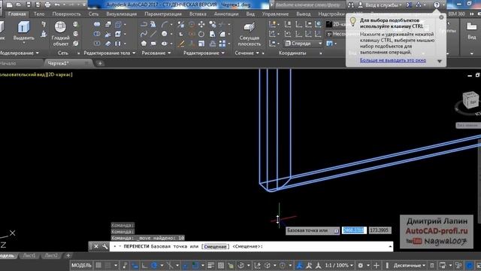Select the Polygon drawing tool
The width and height of the screenshot is (481, 271).
coord(144,44)
